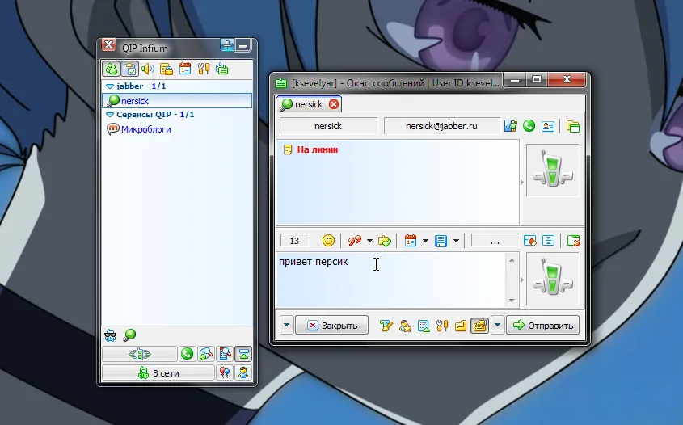The width and height of the screenshot is (683, 425).
Task: Open the settings wrench icon in contact list
Action: pyautogui.click(x=203, y=69)
